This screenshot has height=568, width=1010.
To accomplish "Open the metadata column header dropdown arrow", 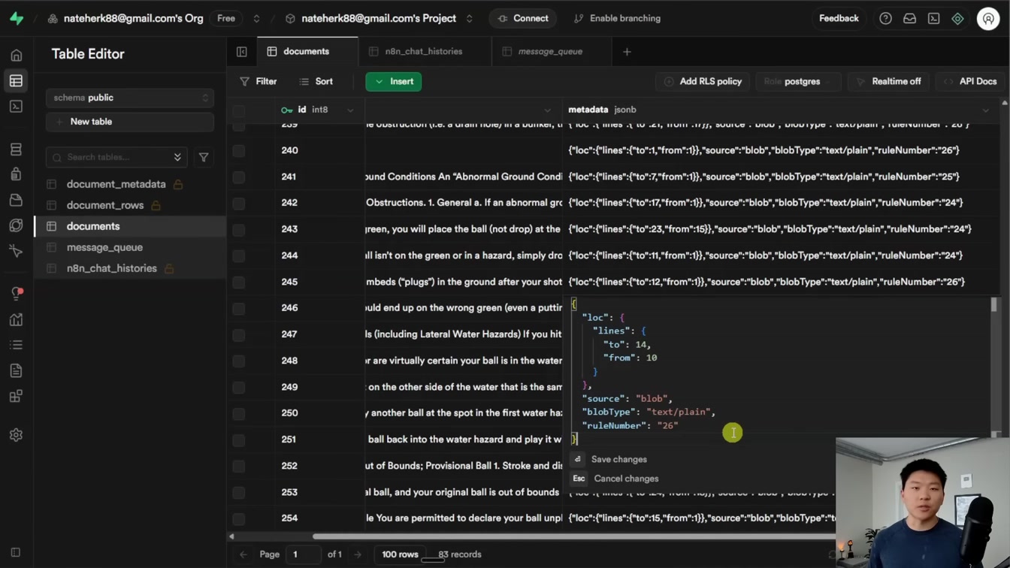I will [x=986, y=110].
